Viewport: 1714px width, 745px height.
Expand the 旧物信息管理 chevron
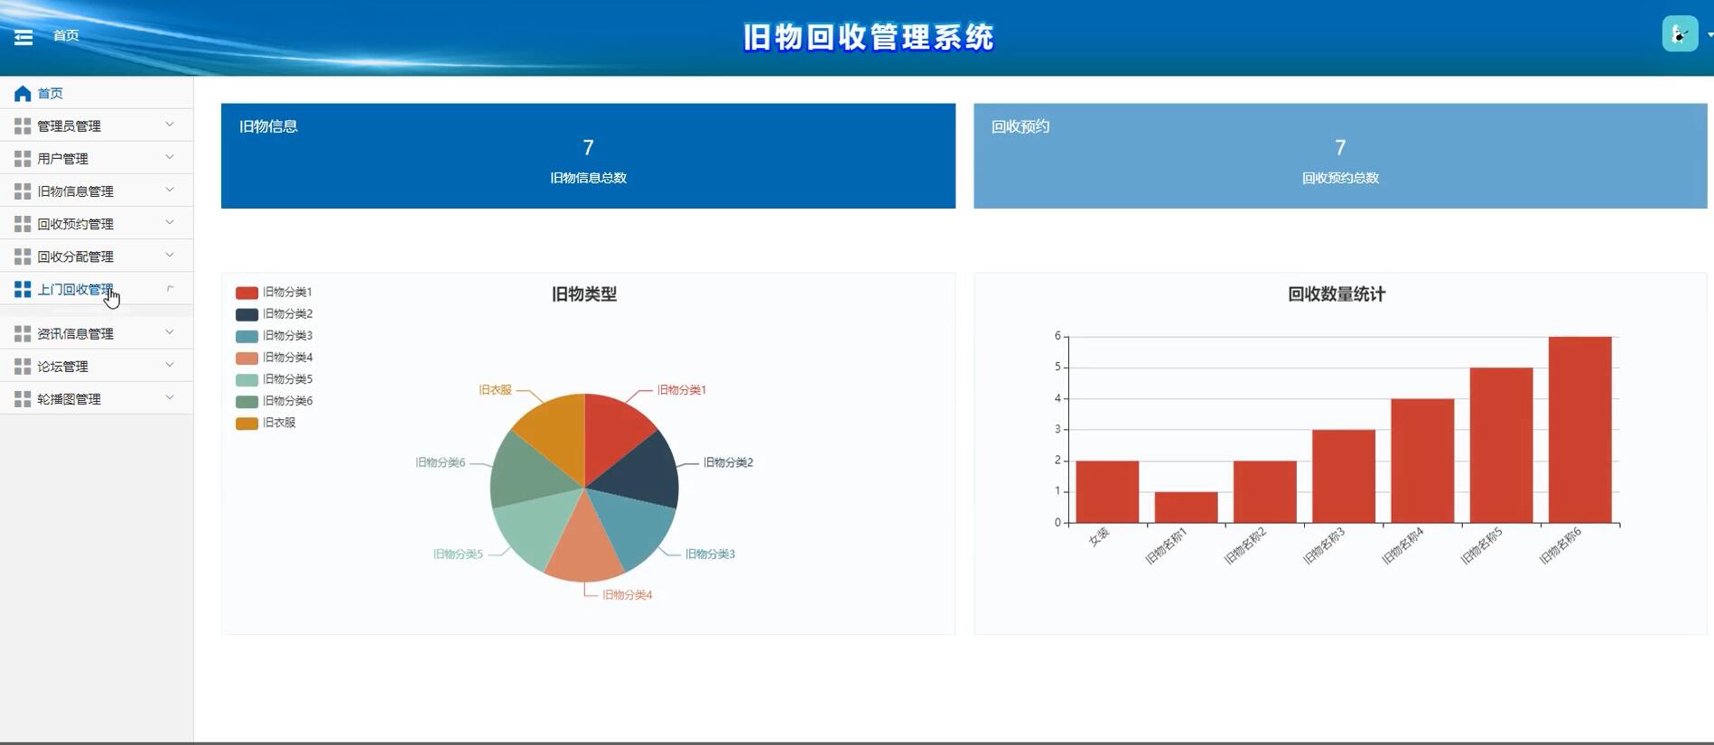[x=169, y=190]
